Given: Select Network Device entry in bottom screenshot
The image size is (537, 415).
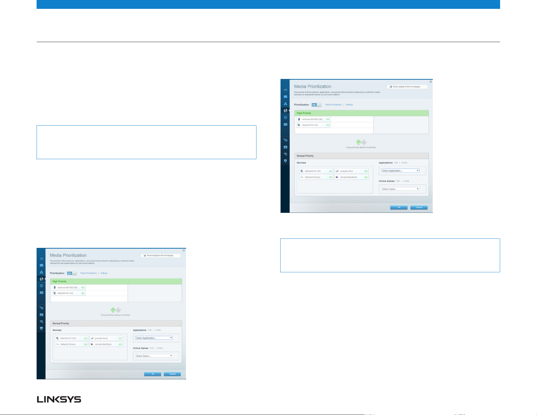Looking at the screenshot, I should tap(72, 344).
